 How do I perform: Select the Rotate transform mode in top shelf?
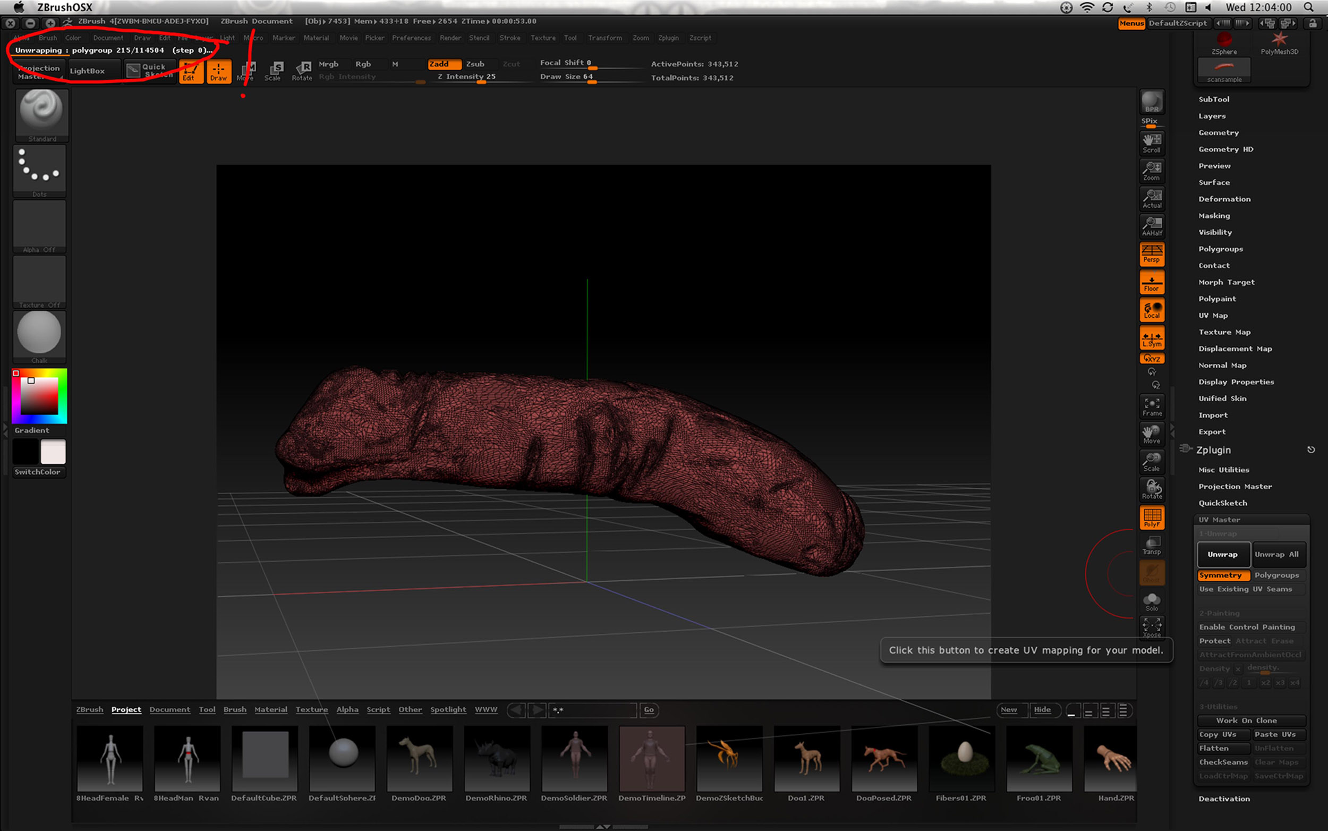(302, 71)
